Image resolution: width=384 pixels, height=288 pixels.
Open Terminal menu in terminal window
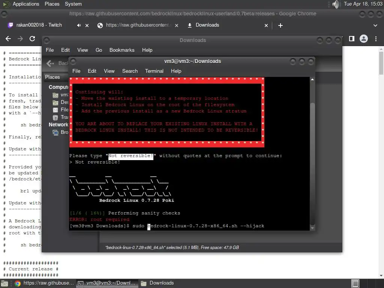pos(154,71)
